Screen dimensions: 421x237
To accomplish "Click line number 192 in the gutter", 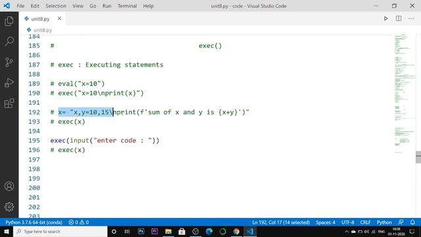I will click(x=34, y=112).
